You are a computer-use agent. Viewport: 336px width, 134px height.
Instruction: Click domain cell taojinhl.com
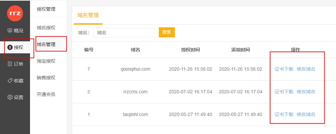pos(135,115)
